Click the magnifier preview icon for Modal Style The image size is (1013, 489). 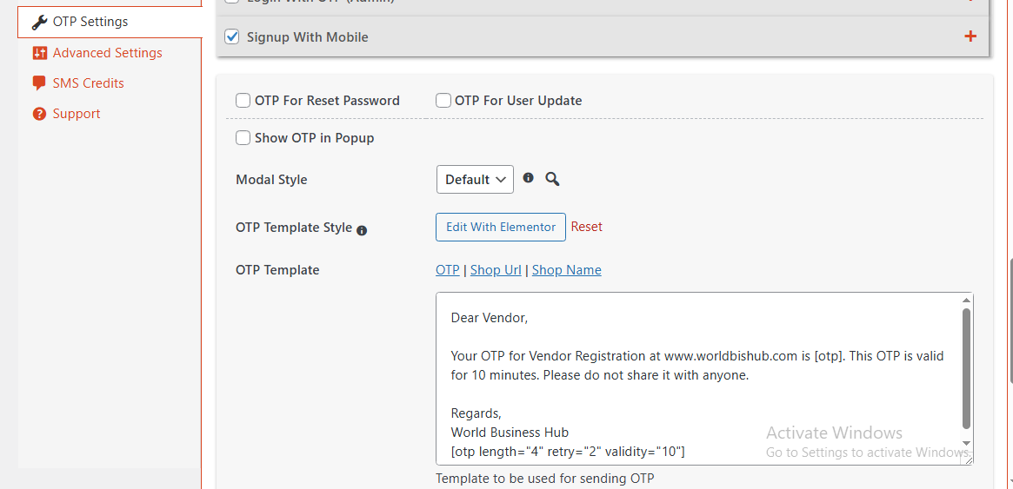552,179
